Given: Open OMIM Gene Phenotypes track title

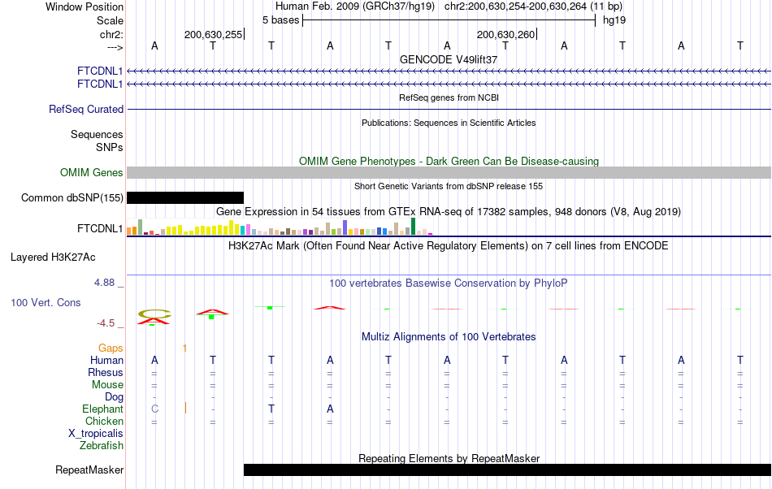Looking at the screenshot, I should click(449, 162).
